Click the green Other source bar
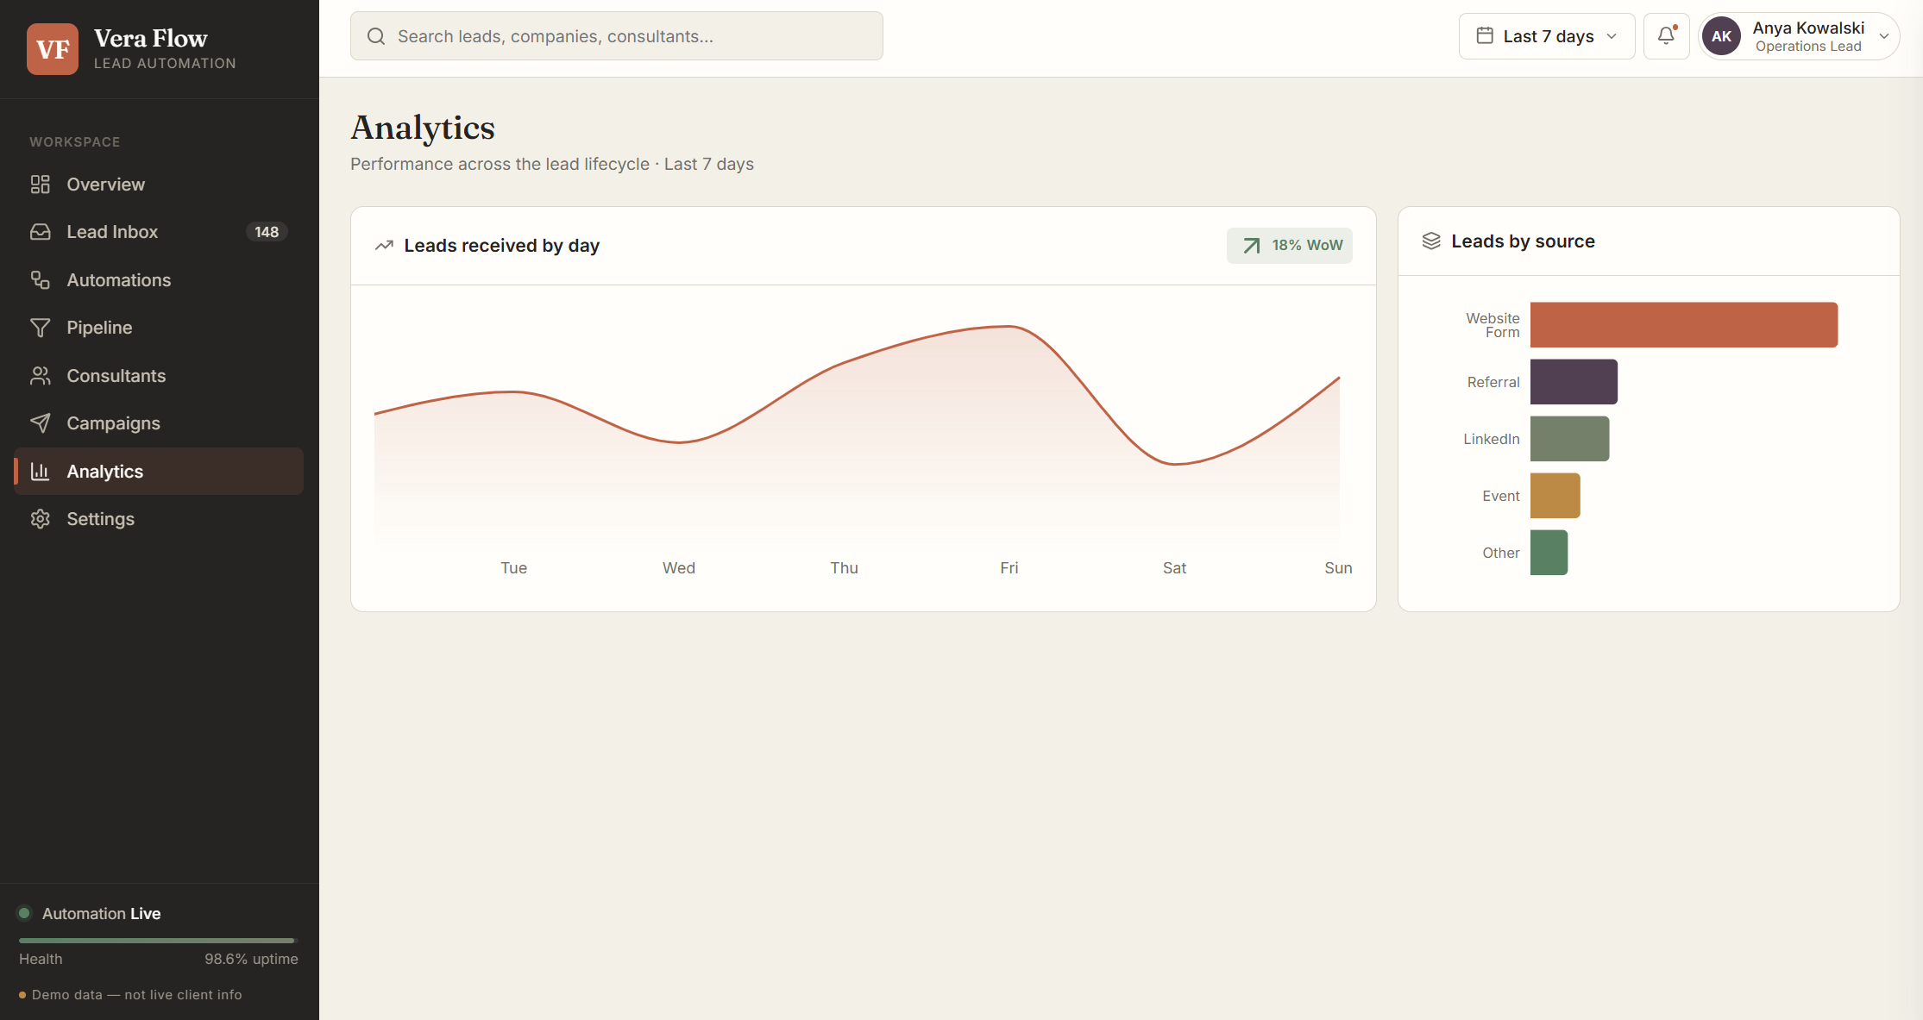This screenshot has width=1923, height=1020. click(x=1549, y=553)
